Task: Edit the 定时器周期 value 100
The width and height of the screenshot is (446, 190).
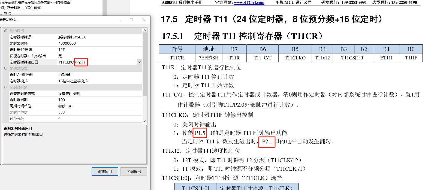Action: point(100,100)
